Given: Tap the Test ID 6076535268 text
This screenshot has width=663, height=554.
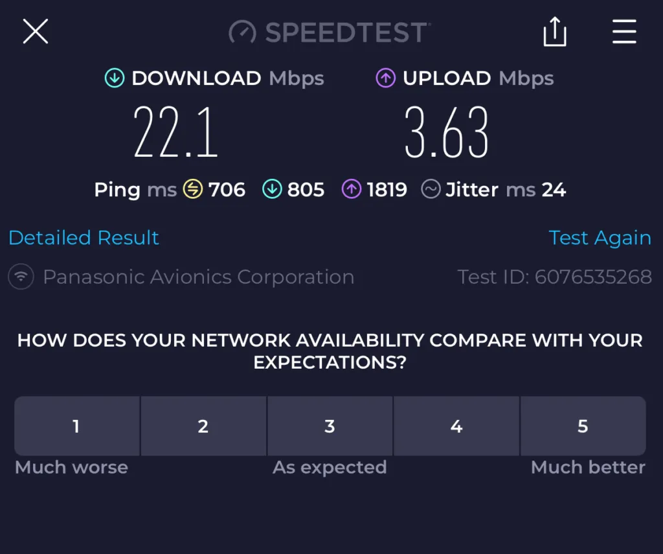Looking at the screenshot, I should pyautogui.click(x=554, y=277).
